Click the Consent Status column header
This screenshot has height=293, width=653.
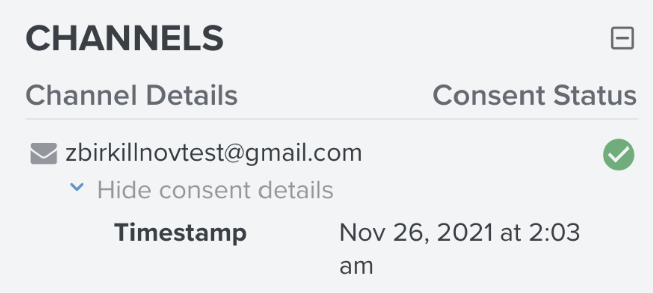535,95
